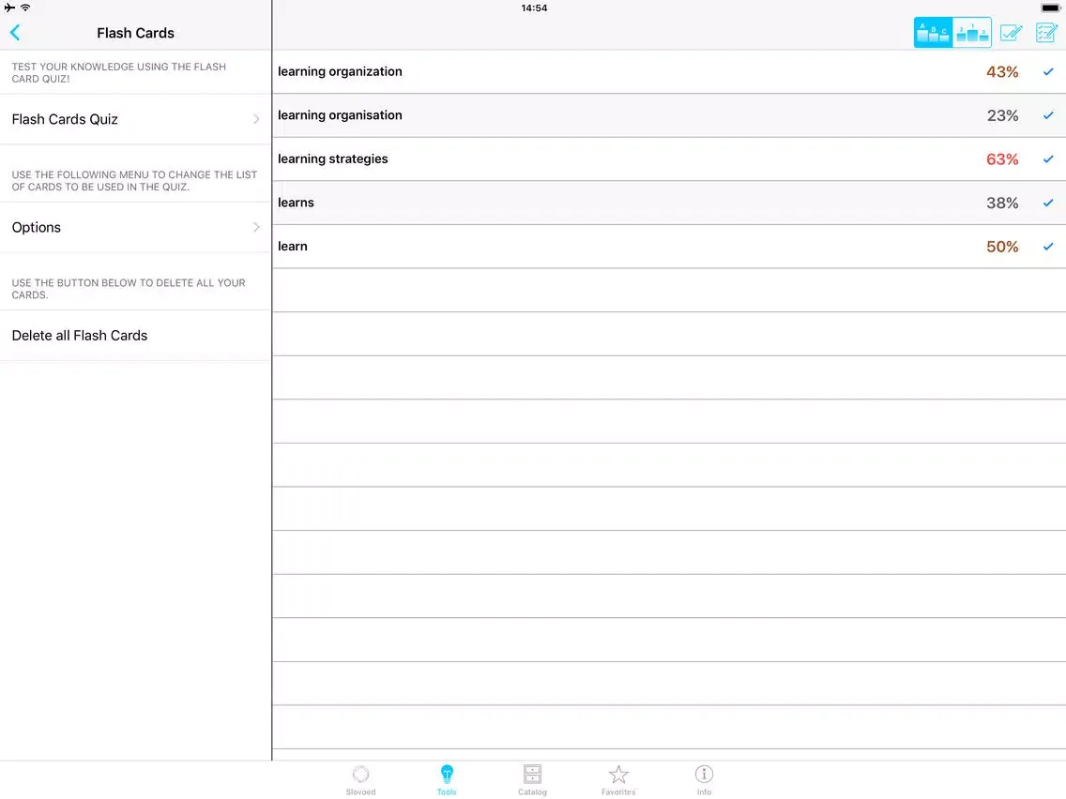Open Flash Cards Quiz via its chevron

point(256,119)
